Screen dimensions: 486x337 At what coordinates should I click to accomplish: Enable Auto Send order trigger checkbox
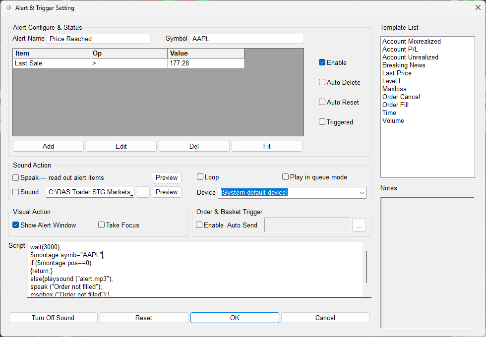point(199,225)
